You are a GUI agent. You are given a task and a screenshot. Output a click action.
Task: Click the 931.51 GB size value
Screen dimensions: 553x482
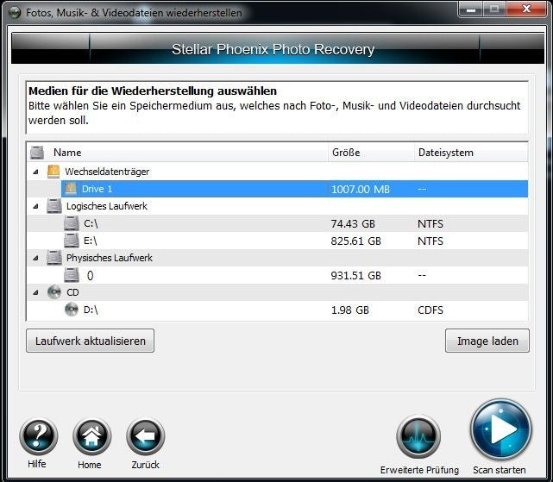355,276
